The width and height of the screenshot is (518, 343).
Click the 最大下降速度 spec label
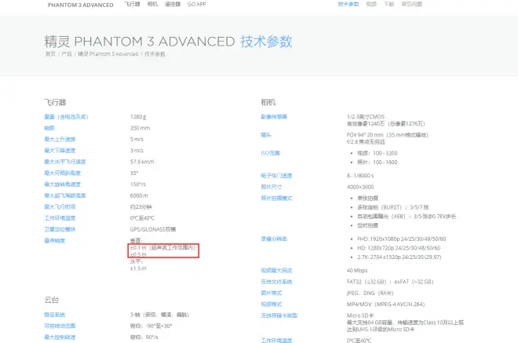coord(60,151)
